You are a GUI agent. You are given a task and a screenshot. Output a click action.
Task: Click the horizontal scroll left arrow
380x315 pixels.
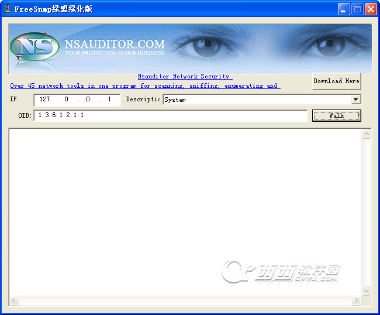click(x=14, y=301)
